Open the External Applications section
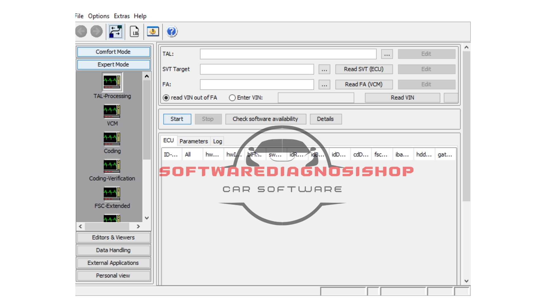This screenshot has width=546, height=307. pos(113,263)
